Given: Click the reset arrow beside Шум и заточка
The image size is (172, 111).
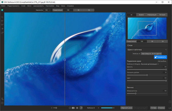Looking at the screenshot, I should click(166, 49).
